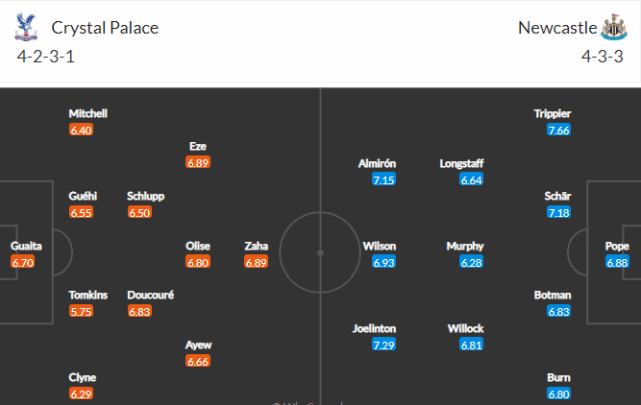
Task: Select Mitchell's 6.40 rating badge
Action: click(81, 130)
